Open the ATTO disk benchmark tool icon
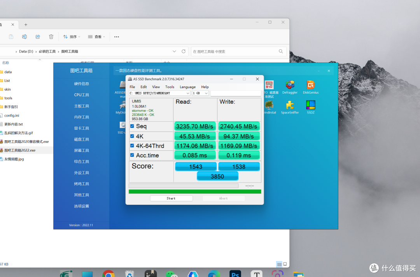Viewport: 420px width, 277px height. click(x=269, y=85)
